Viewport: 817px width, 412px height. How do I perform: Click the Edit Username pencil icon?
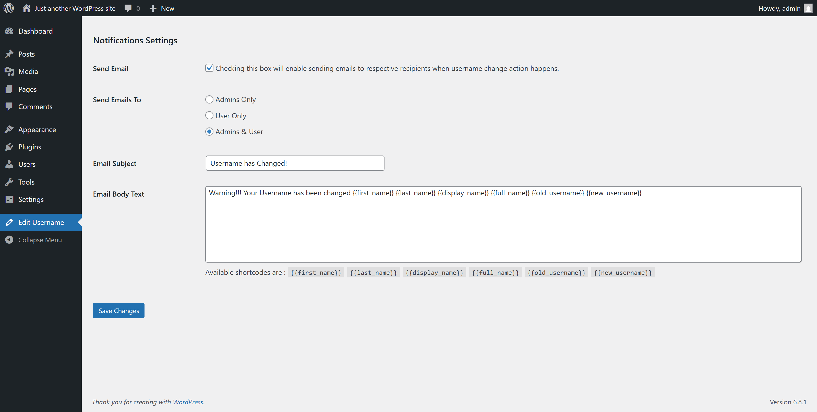pyautogui.click(x=9, y=222)
